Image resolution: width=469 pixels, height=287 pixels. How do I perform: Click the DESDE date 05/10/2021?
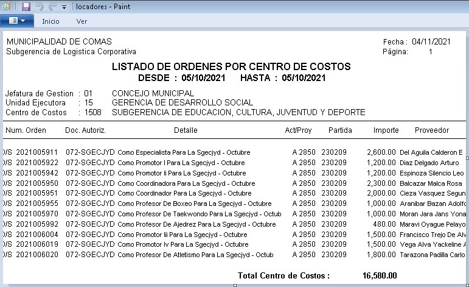pos(203,78)
